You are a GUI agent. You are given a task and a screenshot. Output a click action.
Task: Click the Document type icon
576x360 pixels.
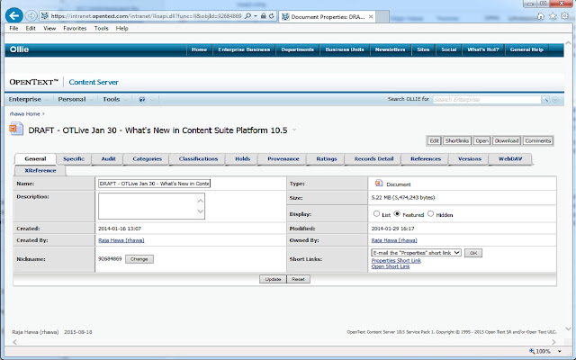tap(379, 183)
